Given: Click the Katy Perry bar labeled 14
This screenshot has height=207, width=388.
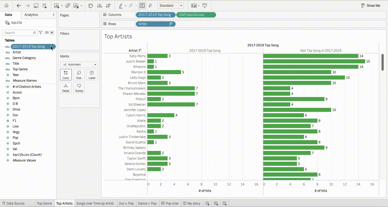Looking at the screenshot, I should (x=311, y=56).
